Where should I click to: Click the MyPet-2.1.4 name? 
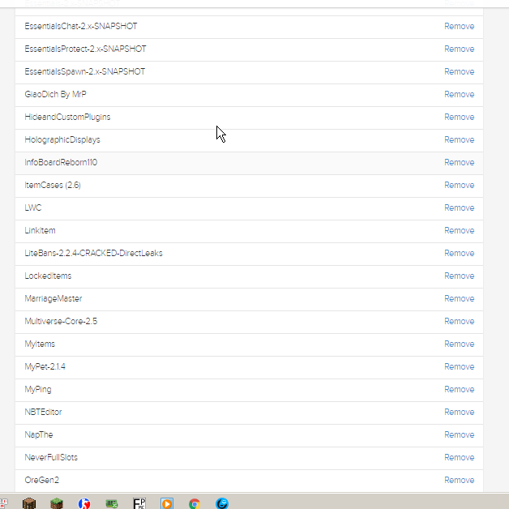(45, 367)
